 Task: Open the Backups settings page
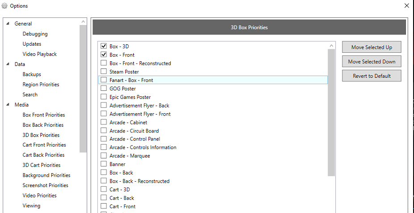[x=32, y=74]
